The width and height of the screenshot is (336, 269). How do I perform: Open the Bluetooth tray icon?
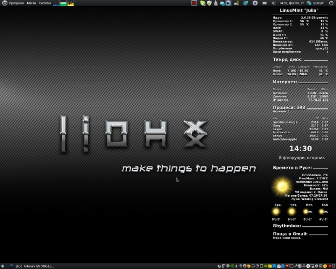click(255, 3)
